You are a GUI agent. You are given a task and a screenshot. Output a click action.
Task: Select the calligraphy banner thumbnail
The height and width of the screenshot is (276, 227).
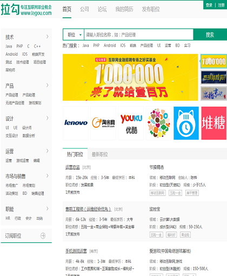pos(213,94)
